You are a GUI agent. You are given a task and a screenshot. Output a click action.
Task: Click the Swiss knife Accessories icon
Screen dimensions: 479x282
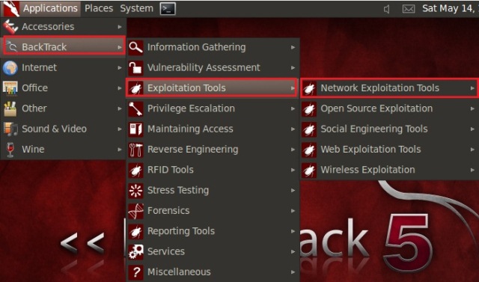pyautogui.click(x=10, y=26)
